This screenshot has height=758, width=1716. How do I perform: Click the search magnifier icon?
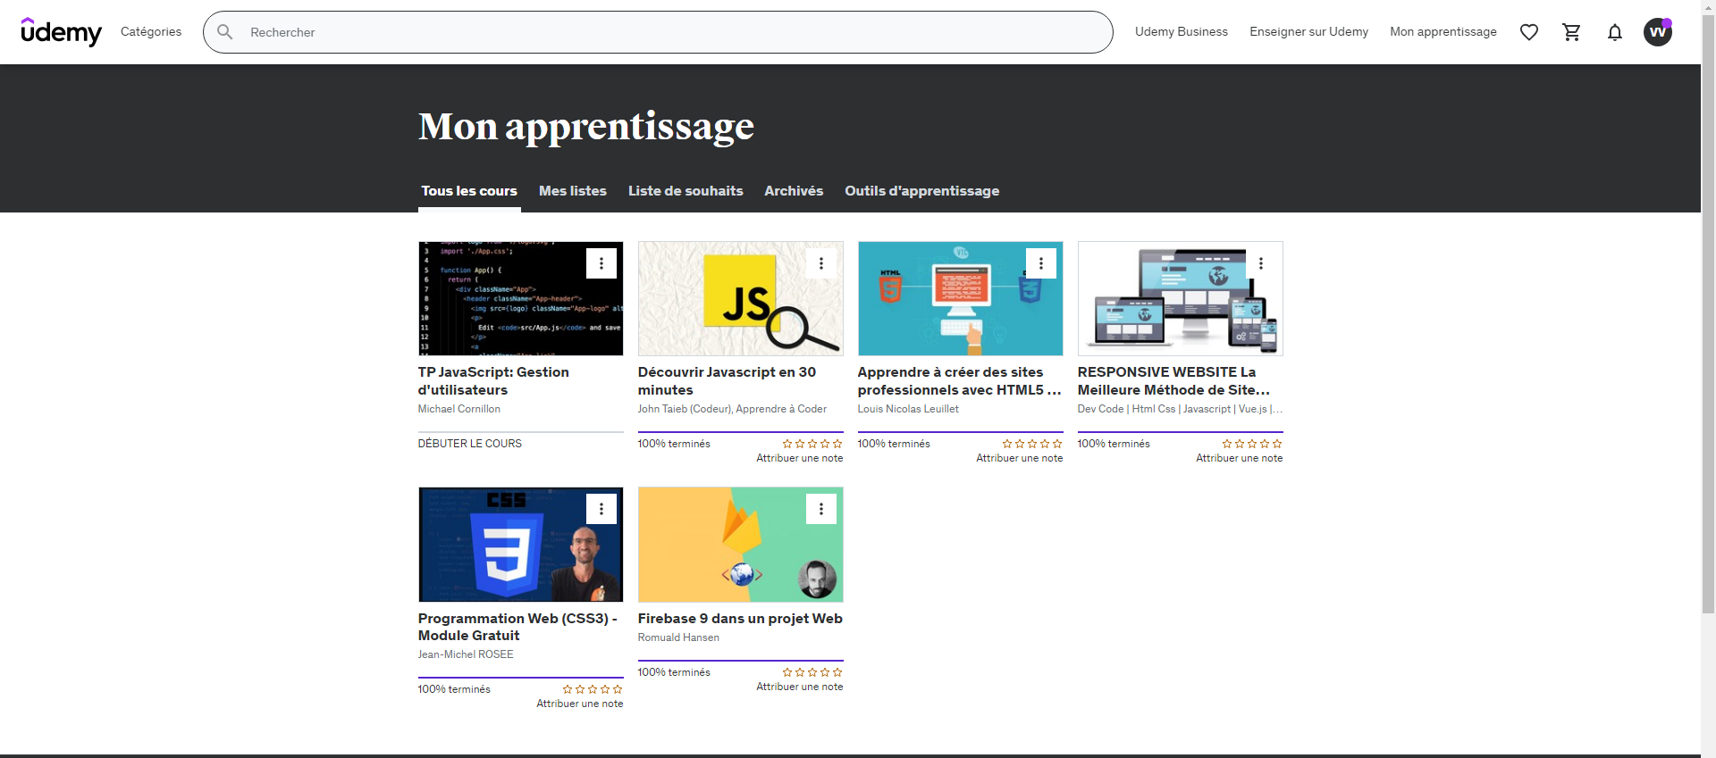pos(225,32)
